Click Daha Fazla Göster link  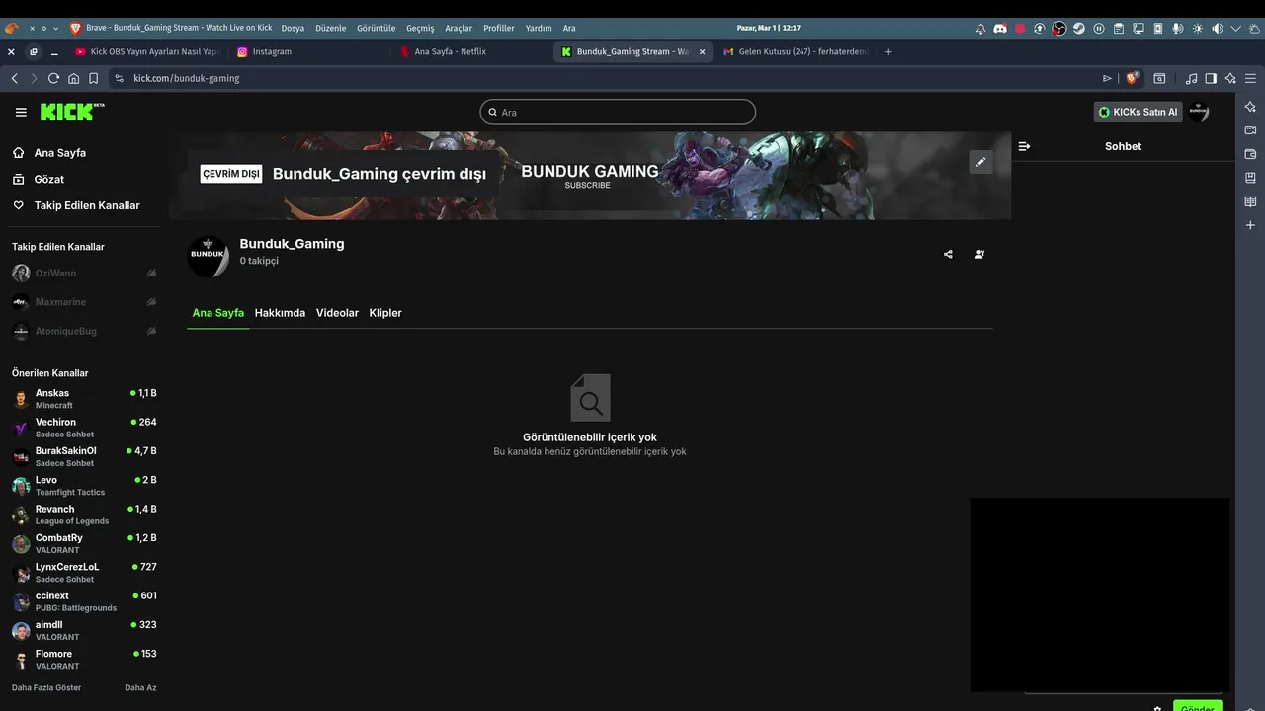tap(46, 687)
